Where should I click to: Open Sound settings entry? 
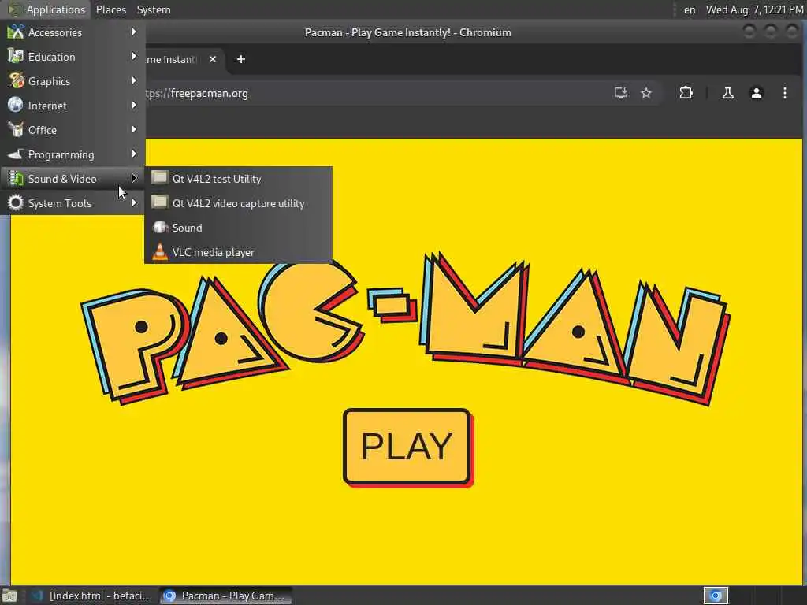pos(238,228)
